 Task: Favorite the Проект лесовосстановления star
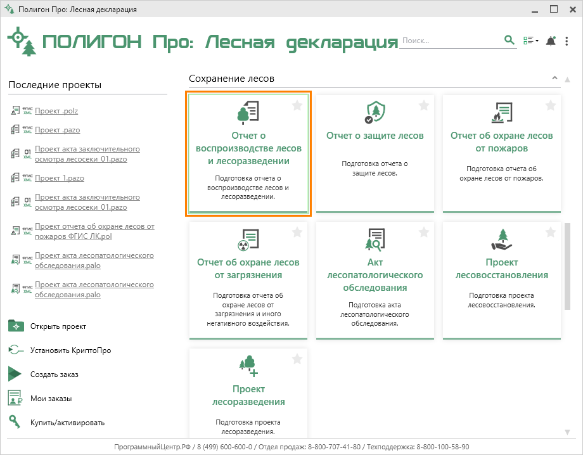click(551, 233)
